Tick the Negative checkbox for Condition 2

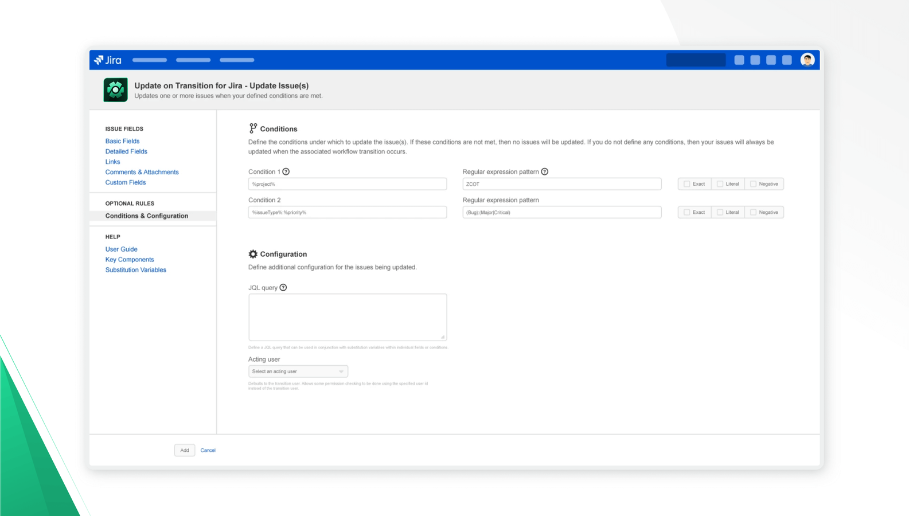tap(753, 212)
